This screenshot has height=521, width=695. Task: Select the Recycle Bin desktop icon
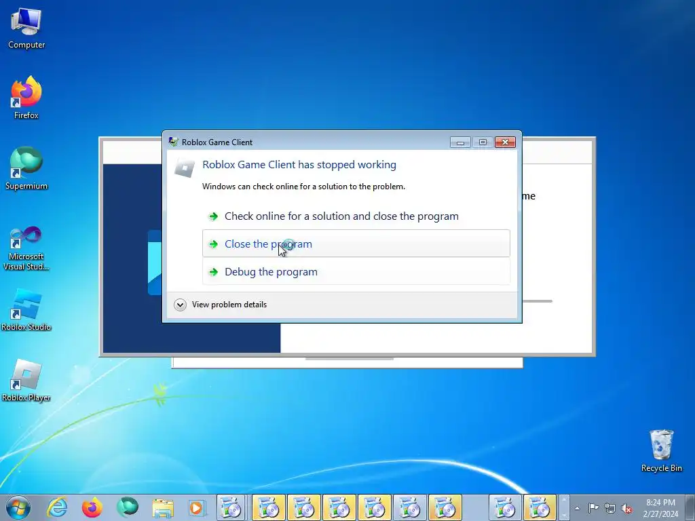point(661,450)
